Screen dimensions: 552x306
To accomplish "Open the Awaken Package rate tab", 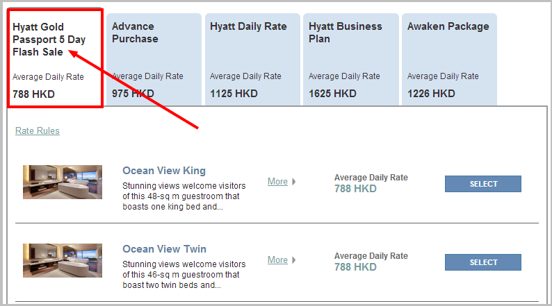I will [x=450, y=60].
